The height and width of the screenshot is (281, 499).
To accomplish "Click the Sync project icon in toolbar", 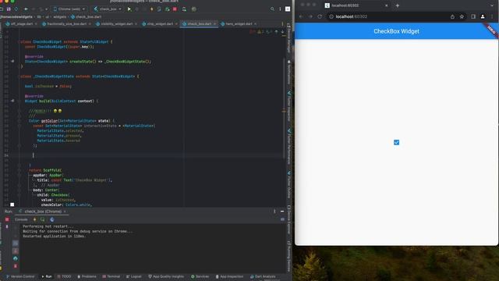I will 16,9.
